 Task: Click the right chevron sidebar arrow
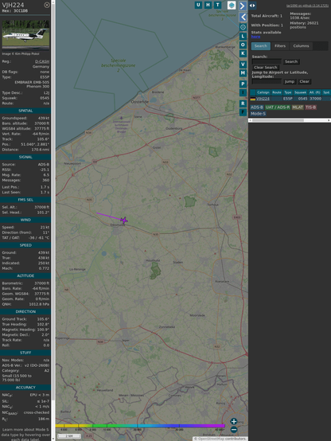(243, 6)
